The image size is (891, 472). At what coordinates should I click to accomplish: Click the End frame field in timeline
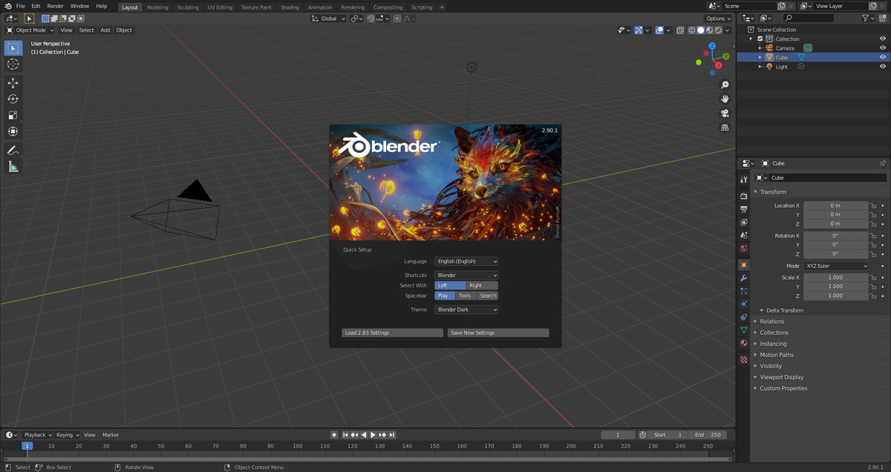(x=708, y=435)
